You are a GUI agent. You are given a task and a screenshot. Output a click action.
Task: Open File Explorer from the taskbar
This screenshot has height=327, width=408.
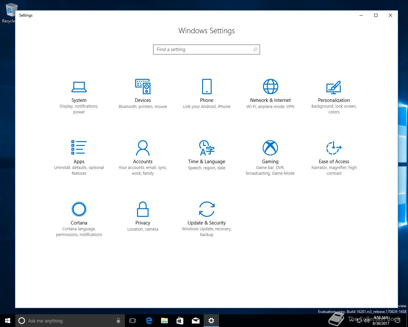(164, 321)
